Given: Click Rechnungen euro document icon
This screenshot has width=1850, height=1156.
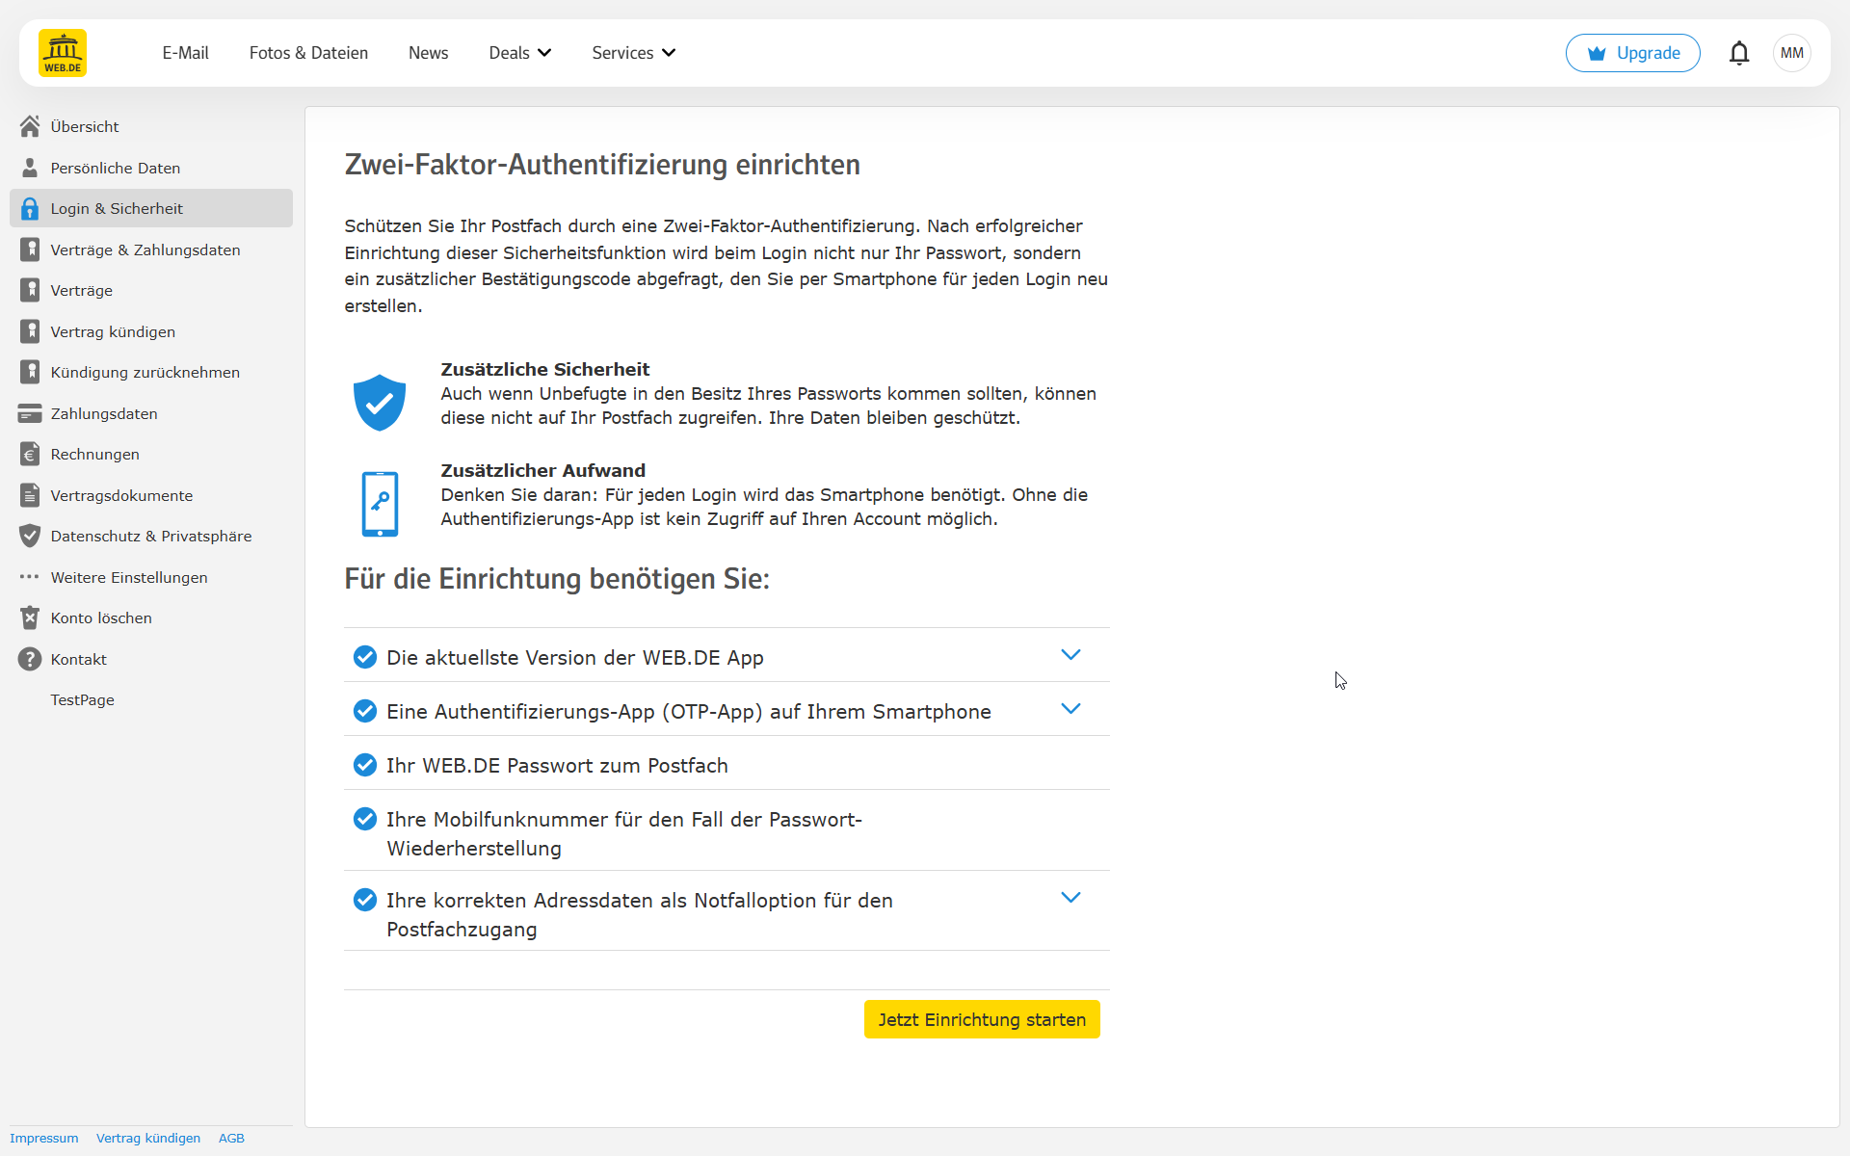Looking at the screenshot, I should 30,454.
